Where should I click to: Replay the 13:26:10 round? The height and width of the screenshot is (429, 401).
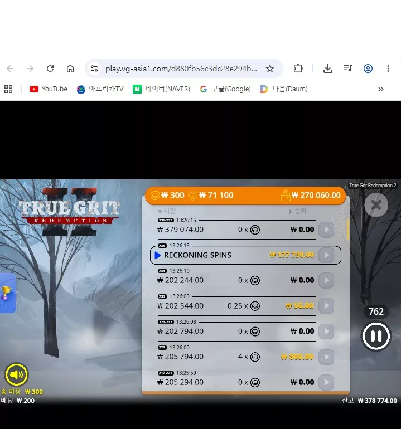click(326, 280)
